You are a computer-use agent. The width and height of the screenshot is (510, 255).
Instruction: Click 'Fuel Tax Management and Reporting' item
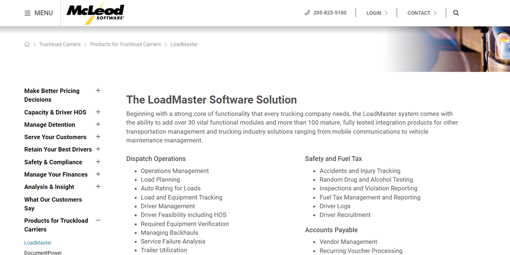(x=370, y=197)
